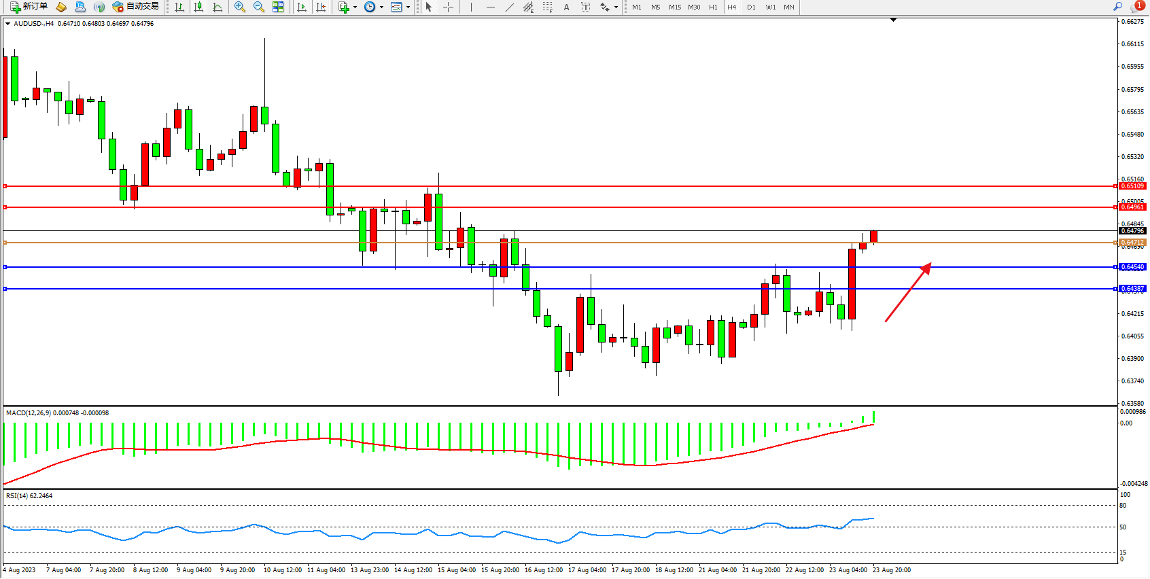This screenshot has height=579, width=1150.
Task: Switch to the H1 timeframe
Action: [713, 7]
